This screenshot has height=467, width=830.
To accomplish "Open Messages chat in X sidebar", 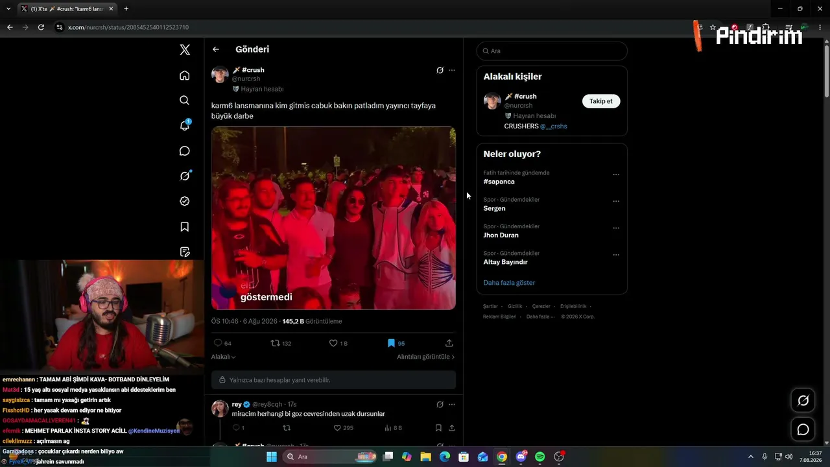I will [x=185, y=151].
